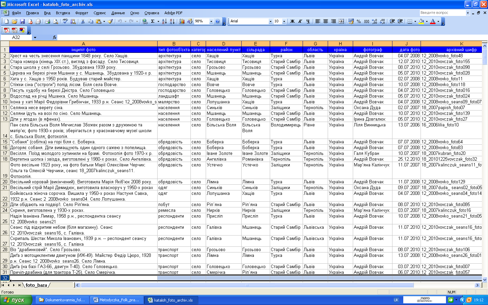Copy selection using the copy icon
This screenshot has height=305, width=488.
click(x=90, y=21)
